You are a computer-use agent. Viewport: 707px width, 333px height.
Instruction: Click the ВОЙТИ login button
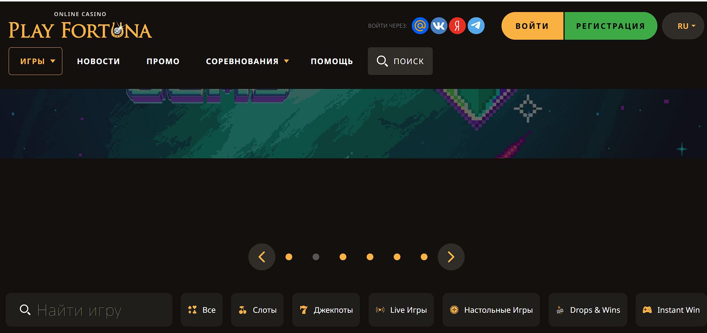tap(532, 26)
